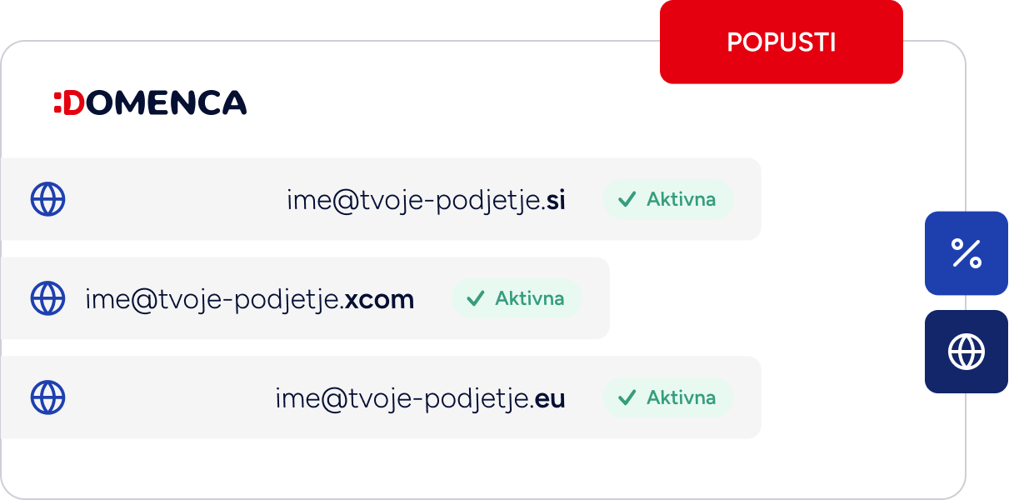Open the DOMENCA logo
Screen dimensions: 1009x500
[x=150, y=102]
